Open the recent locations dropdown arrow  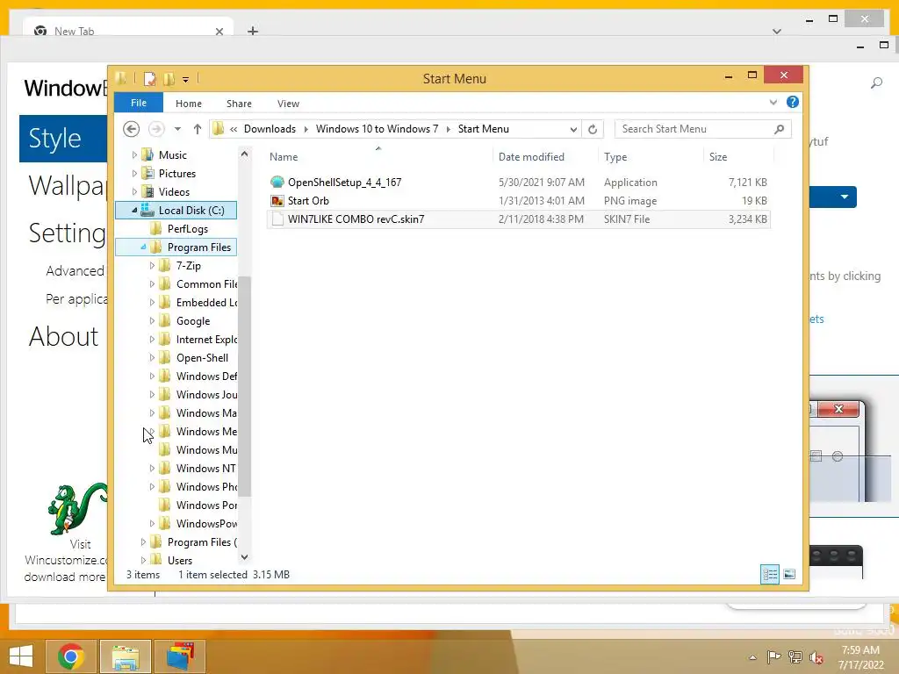(177, 129)
